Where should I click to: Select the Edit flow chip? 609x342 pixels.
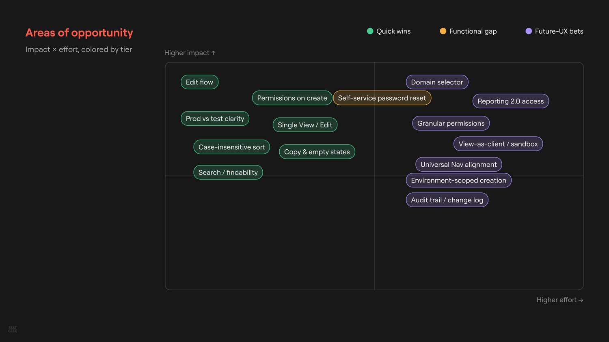(x=199, y=82)
